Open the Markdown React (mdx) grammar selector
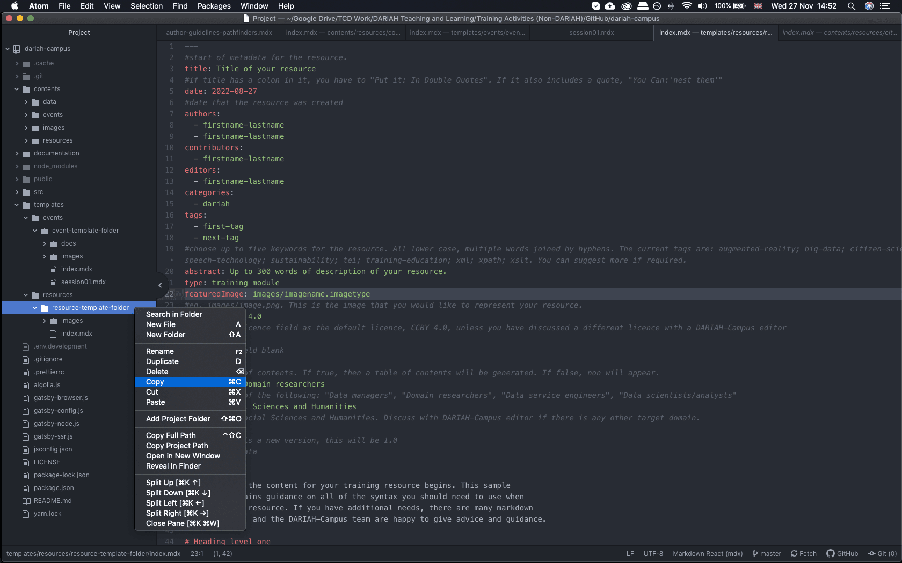This screenshot has width=902, height=563. click(x=708, y=553)
